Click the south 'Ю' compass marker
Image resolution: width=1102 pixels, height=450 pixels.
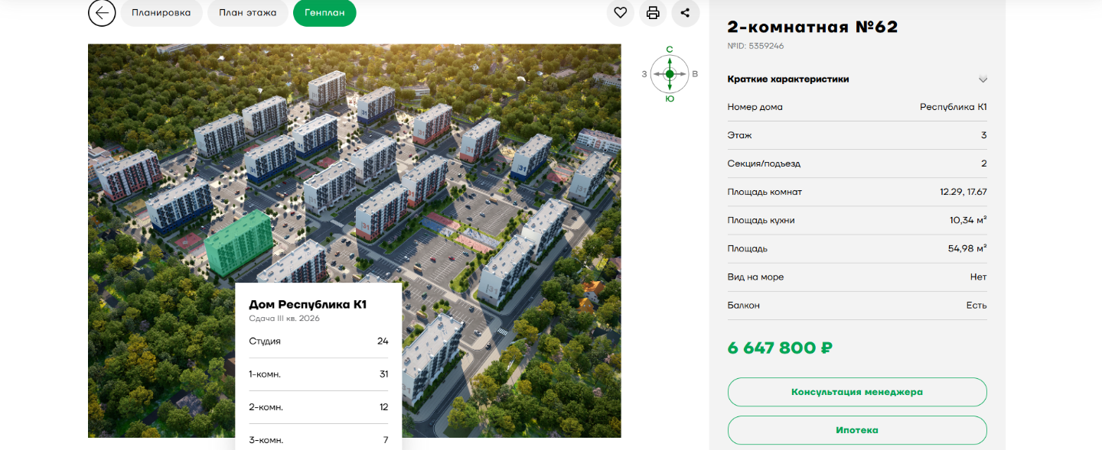click(x=670, y=99)
